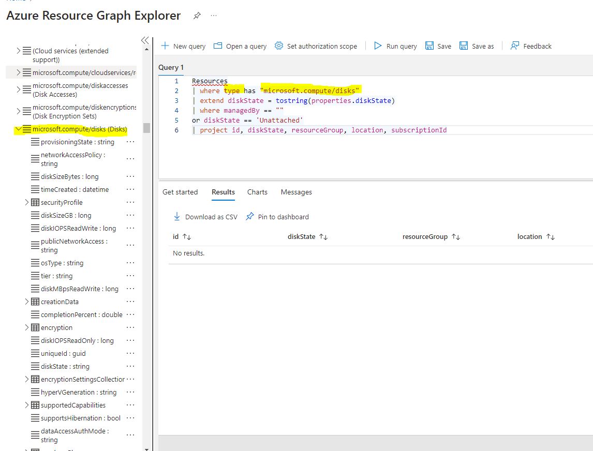Click the left pane scrollbar thumb
The width and height of the screenshot is (593, 451).
tap(147, 128)
